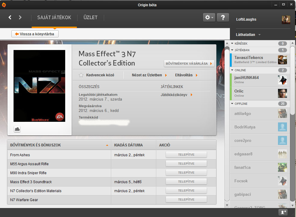Click the Eltávolítás link

(186, 75)
